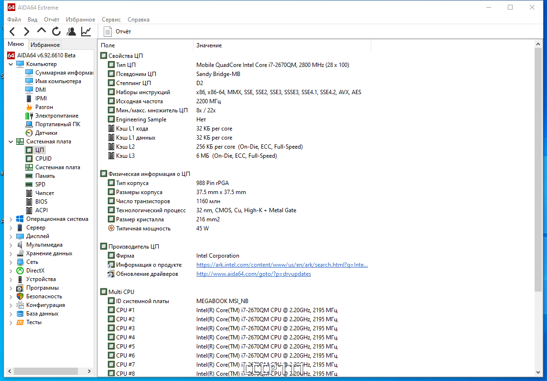The width and height of the screenshot is (547, 381).
Task: Open the user profile icon in the toolbar
Action: (71, 32)
